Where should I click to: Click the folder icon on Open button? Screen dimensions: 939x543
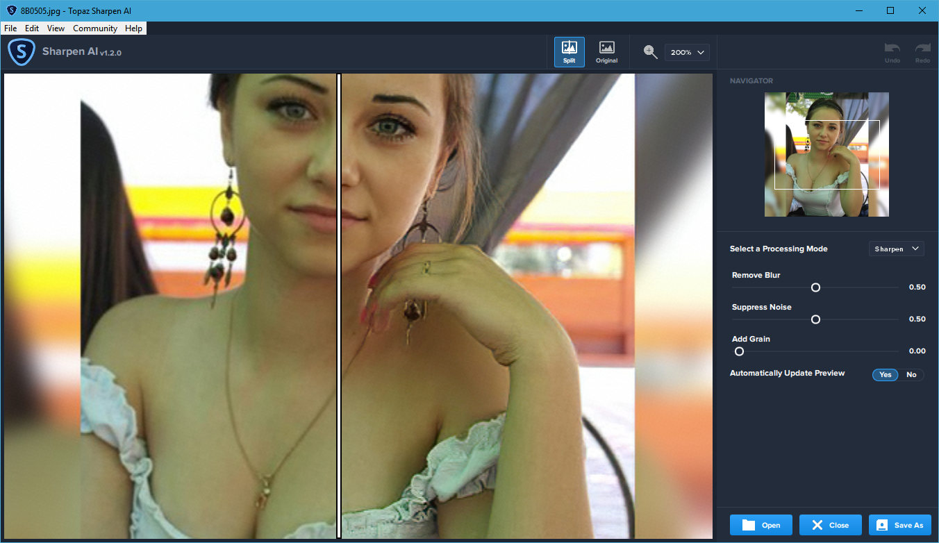[x=749, y=525]
